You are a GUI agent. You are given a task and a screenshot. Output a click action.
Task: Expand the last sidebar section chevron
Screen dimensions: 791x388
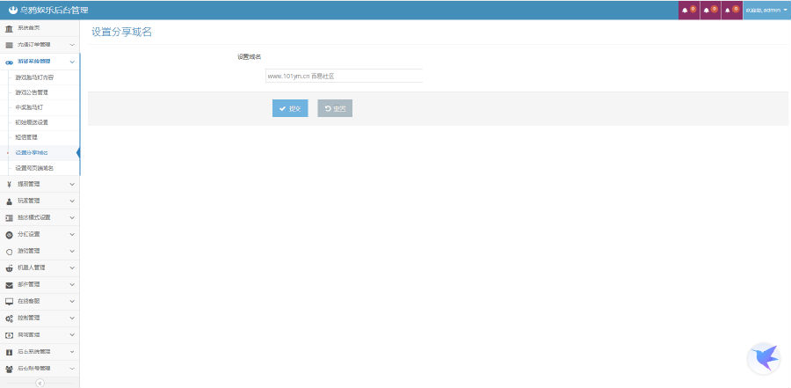coord(72,368)
